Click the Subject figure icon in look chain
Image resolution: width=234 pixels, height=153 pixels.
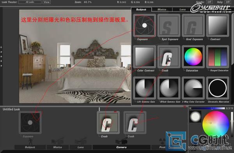tap(30, 141)
